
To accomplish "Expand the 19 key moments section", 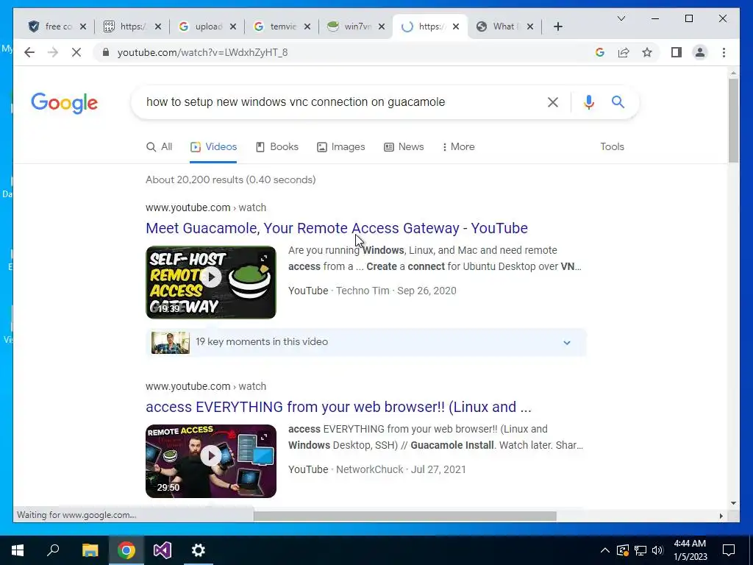I will pos(567,343).
